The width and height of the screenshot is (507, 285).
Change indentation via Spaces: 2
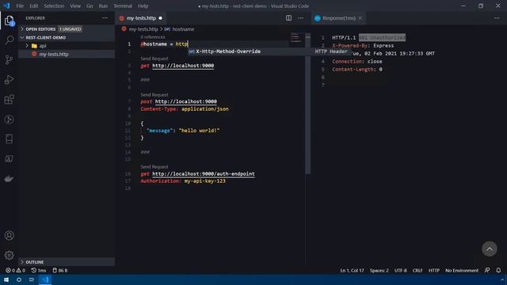click(379, 271)
